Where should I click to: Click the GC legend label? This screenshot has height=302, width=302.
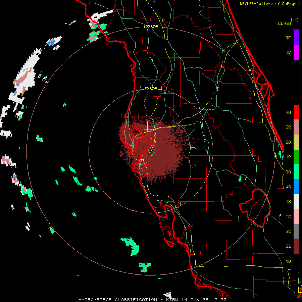[288, 232]
